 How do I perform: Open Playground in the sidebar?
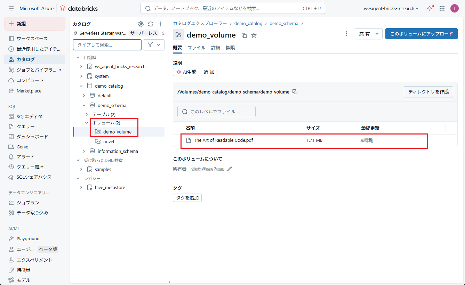[35, 239]
